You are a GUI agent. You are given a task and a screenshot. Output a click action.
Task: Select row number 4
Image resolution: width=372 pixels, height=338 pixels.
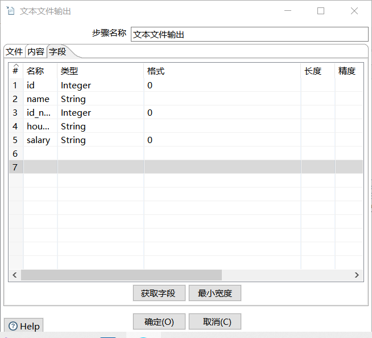16,126
